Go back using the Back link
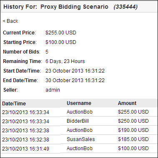 pyautogui.click(x=10, y=21)
